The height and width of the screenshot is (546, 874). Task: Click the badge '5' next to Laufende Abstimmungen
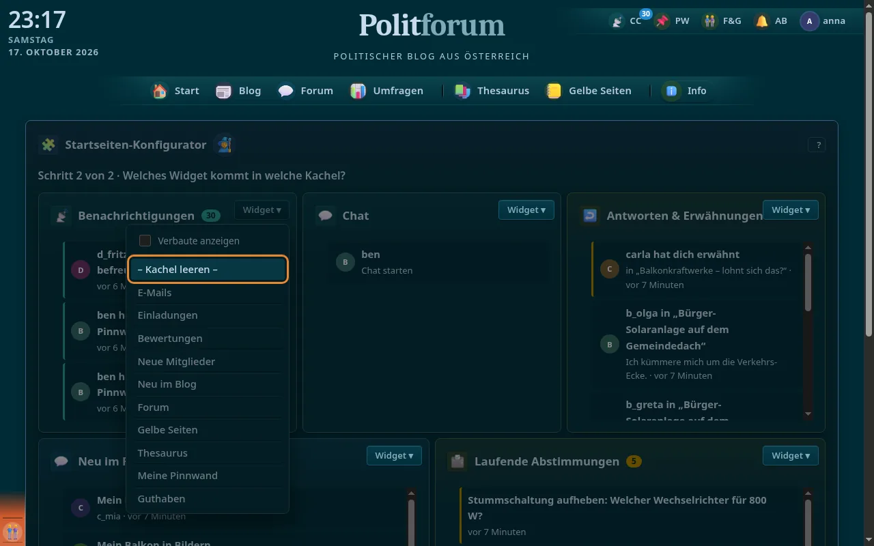(x=634, y=461)
